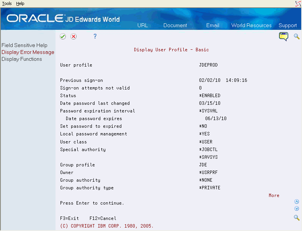Click the window corner close icon
The image size is (302, 231).
pos(298,4)
